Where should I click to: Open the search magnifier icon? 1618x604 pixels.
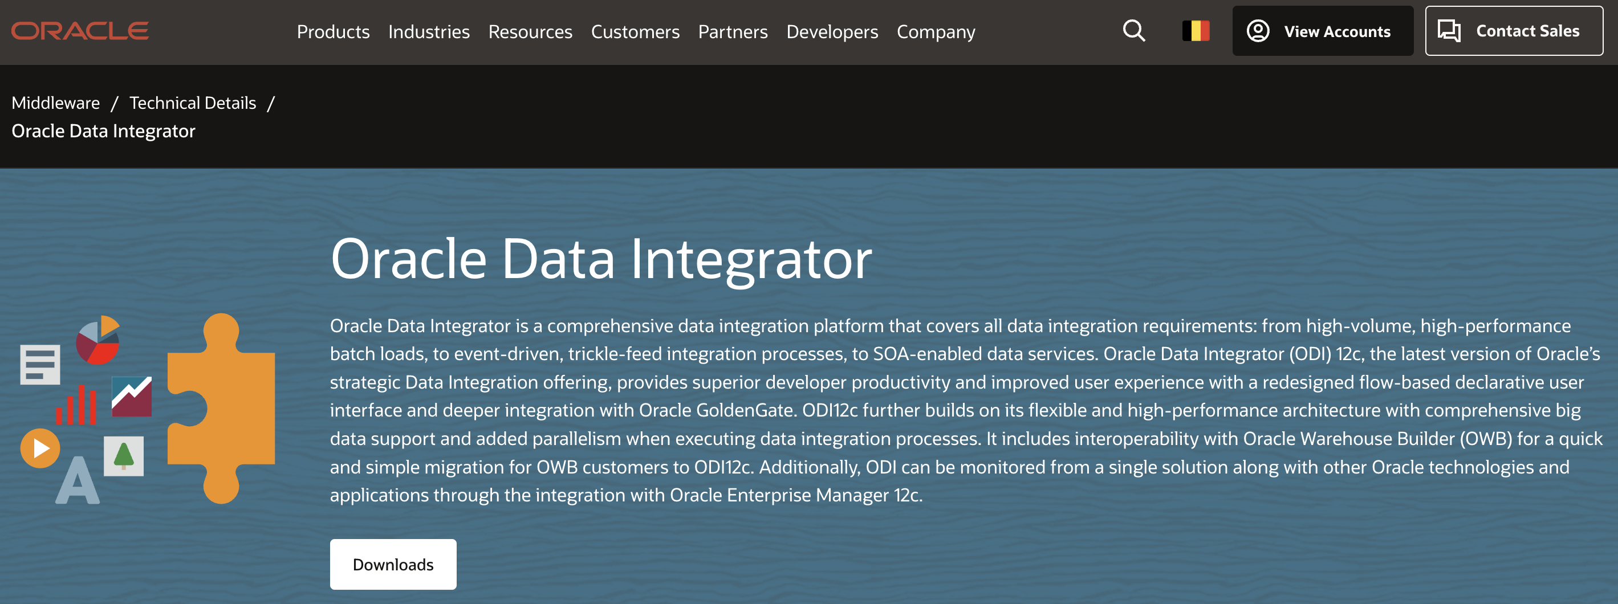coord(1134,31)
